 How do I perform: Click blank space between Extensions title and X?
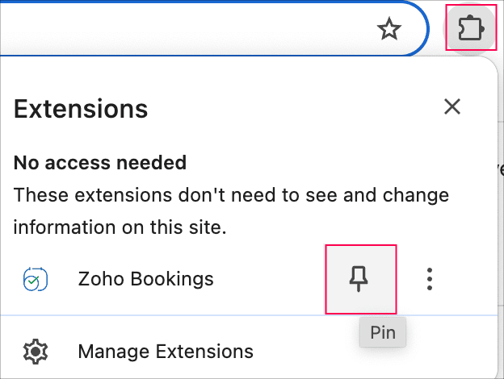(291, 108)
